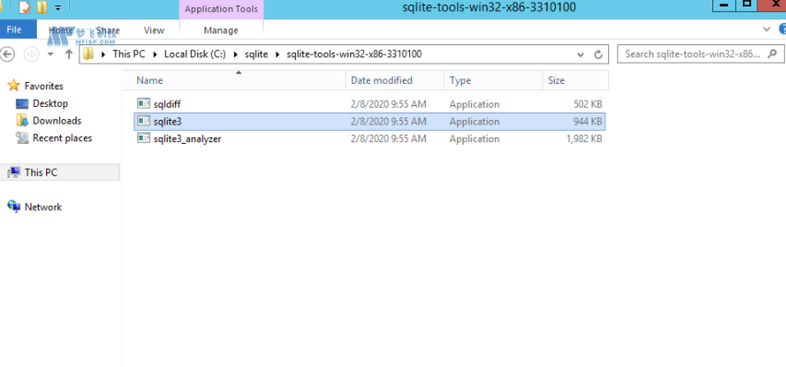Viewport: 786px width, 367px height.
Task: Click the Downloads folder icon
Action: coord(22,120)
